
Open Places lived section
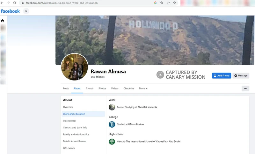pyautogui.click(x=69, y=121)
